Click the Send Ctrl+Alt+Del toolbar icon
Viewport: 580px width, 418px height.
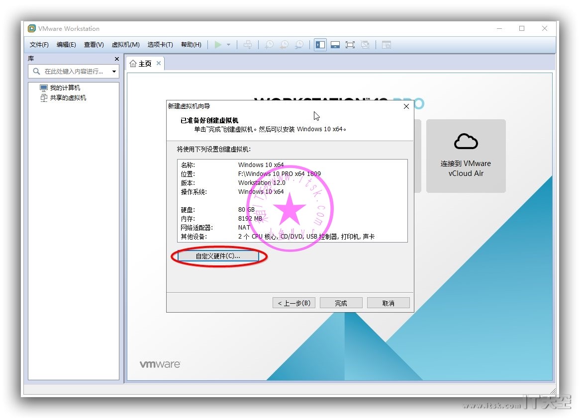tap(247, 45)
